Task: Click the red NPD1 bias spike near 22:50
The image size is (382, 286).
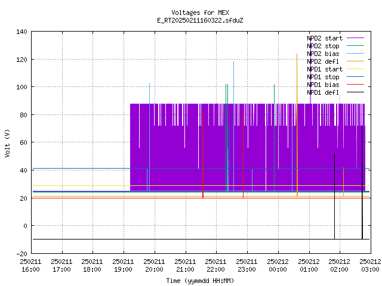Action: pyautogui.click(x=243, y=154)
